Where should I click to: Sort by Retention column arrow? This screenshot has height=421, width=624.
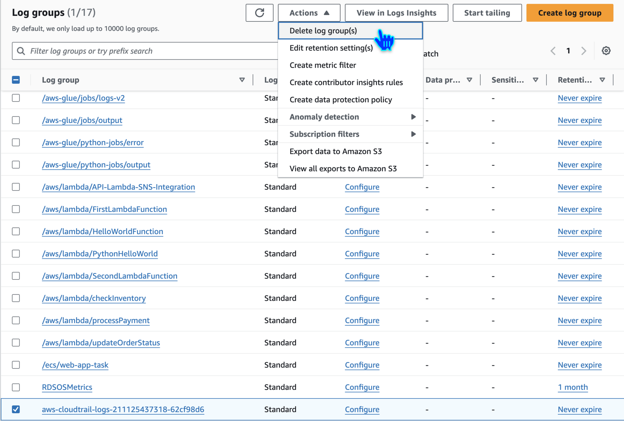pos(602,80)
